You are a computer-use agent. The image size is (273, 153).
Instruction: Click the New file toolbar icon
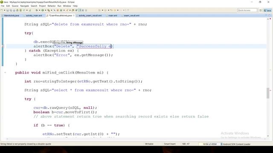point(2,10)
